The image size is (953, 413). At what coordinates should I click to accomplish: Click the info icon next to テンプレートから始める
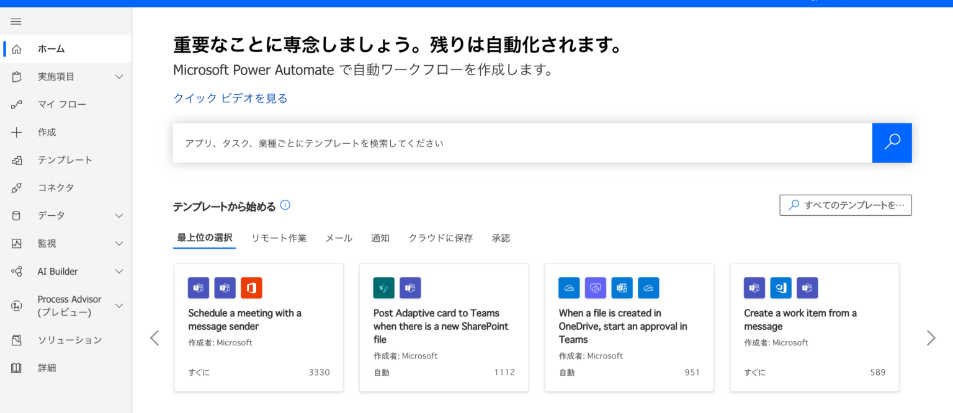(285, 205)
